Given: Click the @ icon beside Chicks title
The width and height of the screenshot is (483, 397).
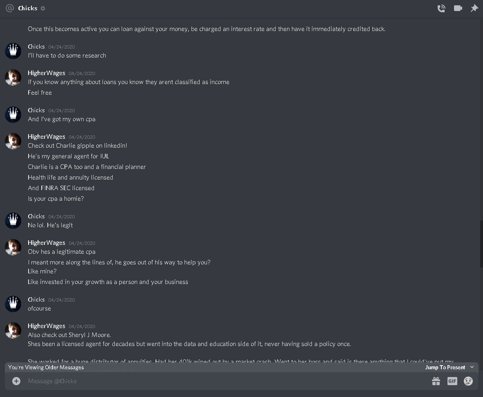Looking at the screenshot, I should click(x=10, y=8).
